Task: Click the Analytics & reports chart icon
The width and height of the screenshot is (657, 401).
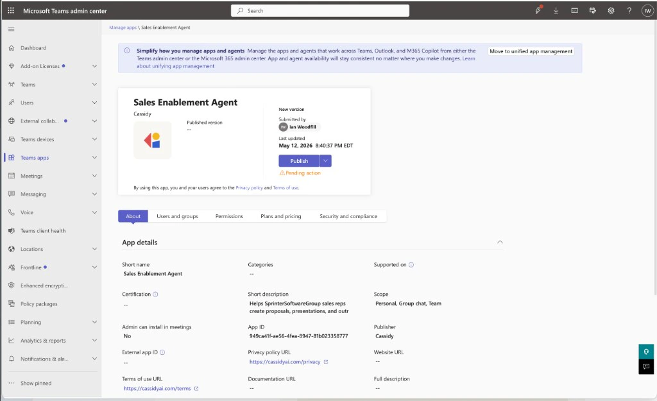Action: (x=12, y=341)
